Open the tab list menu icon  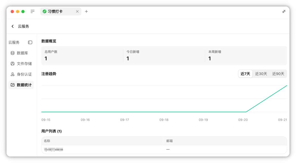pos(32,11)
